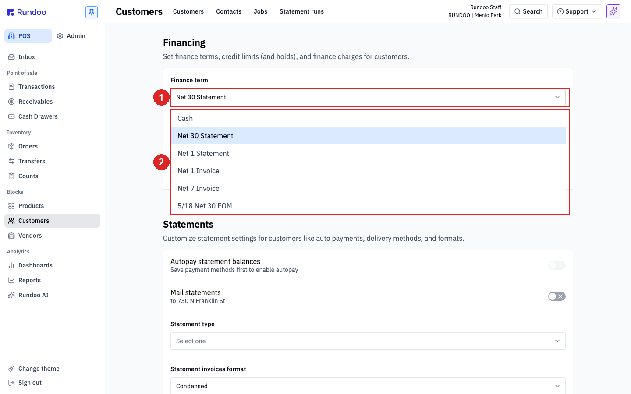Screen dimensions: 631x394
Task: Click the Admin gear icon
Action: pos(60,36)
